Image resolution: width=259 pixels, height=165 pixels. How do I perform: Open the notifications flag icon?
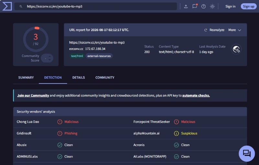[x=195, y=6]
